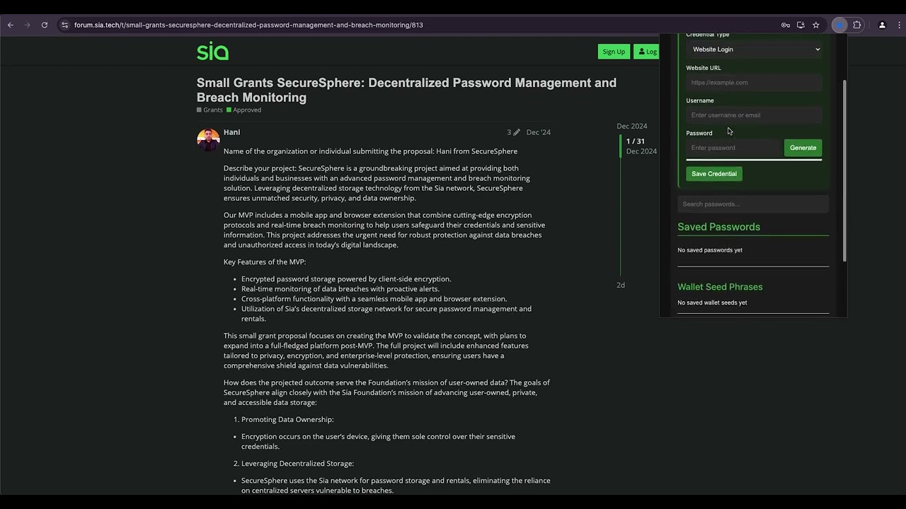Image resolution: width=906 pixels, height=509 pixels.
Task: Open the Approved tag
Action: point(243,110)
